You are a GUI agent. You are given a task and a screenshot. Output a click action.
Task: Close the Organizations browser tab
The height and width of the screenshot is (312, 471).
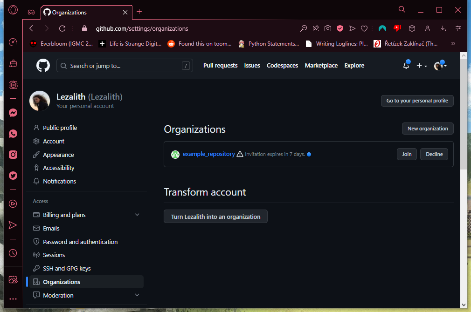click(x=125, y=12)
